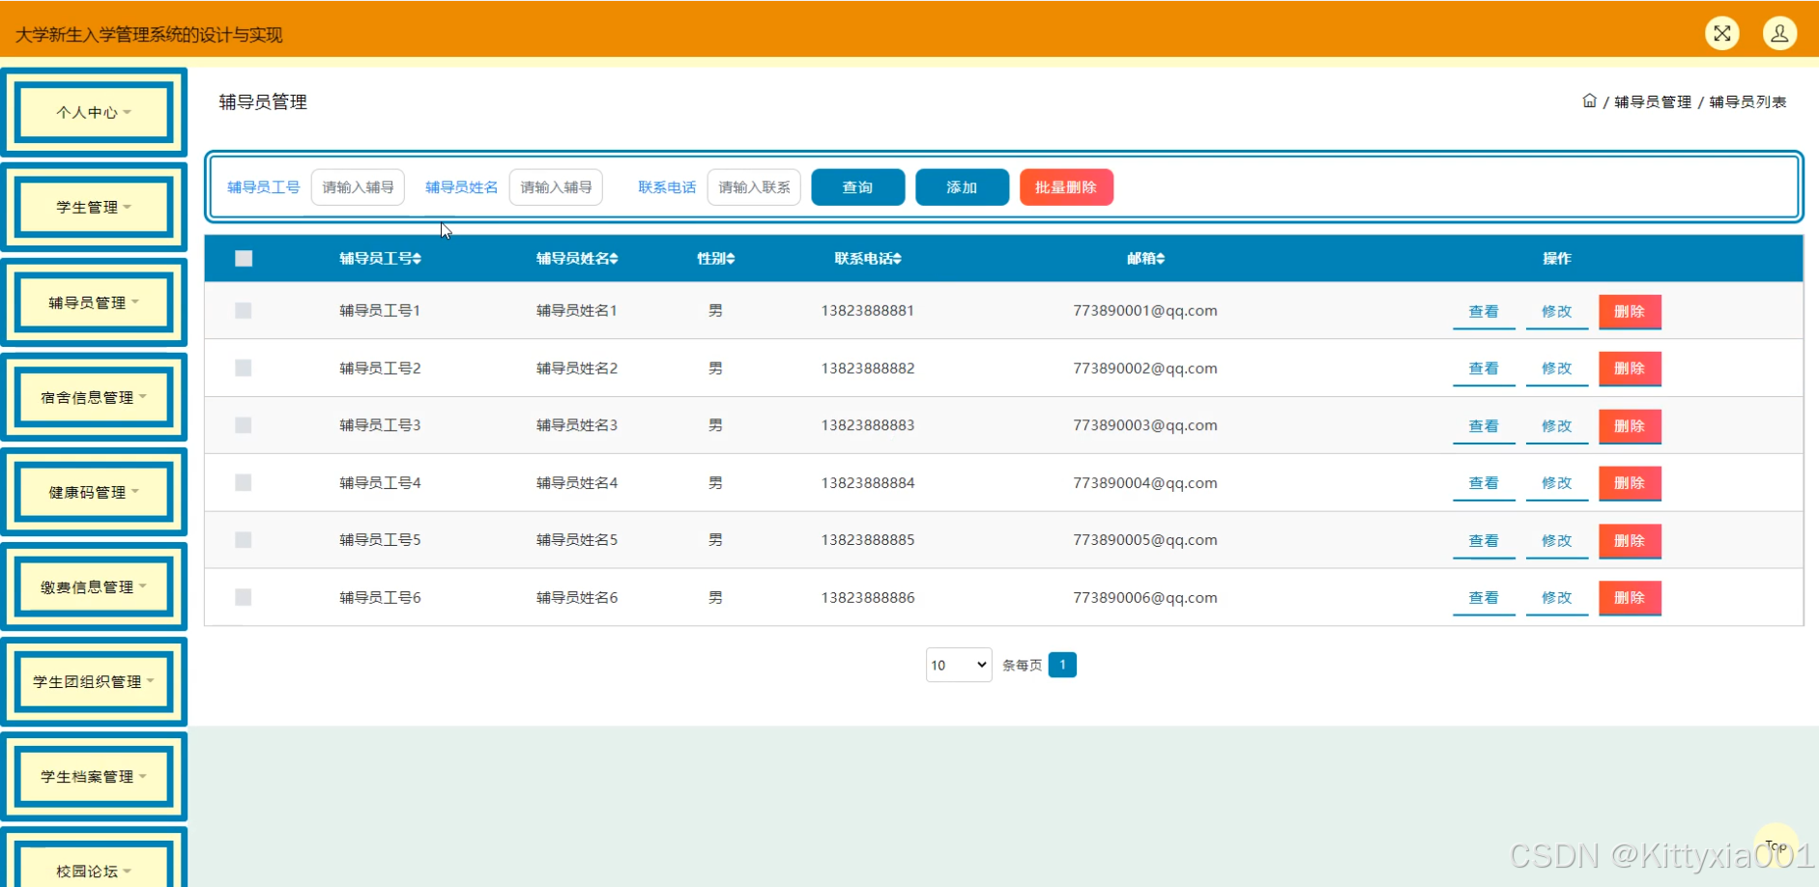Toggle the select-all checkbox in table header
This screenshot has width=1819, height=887.
click(244, 258)
